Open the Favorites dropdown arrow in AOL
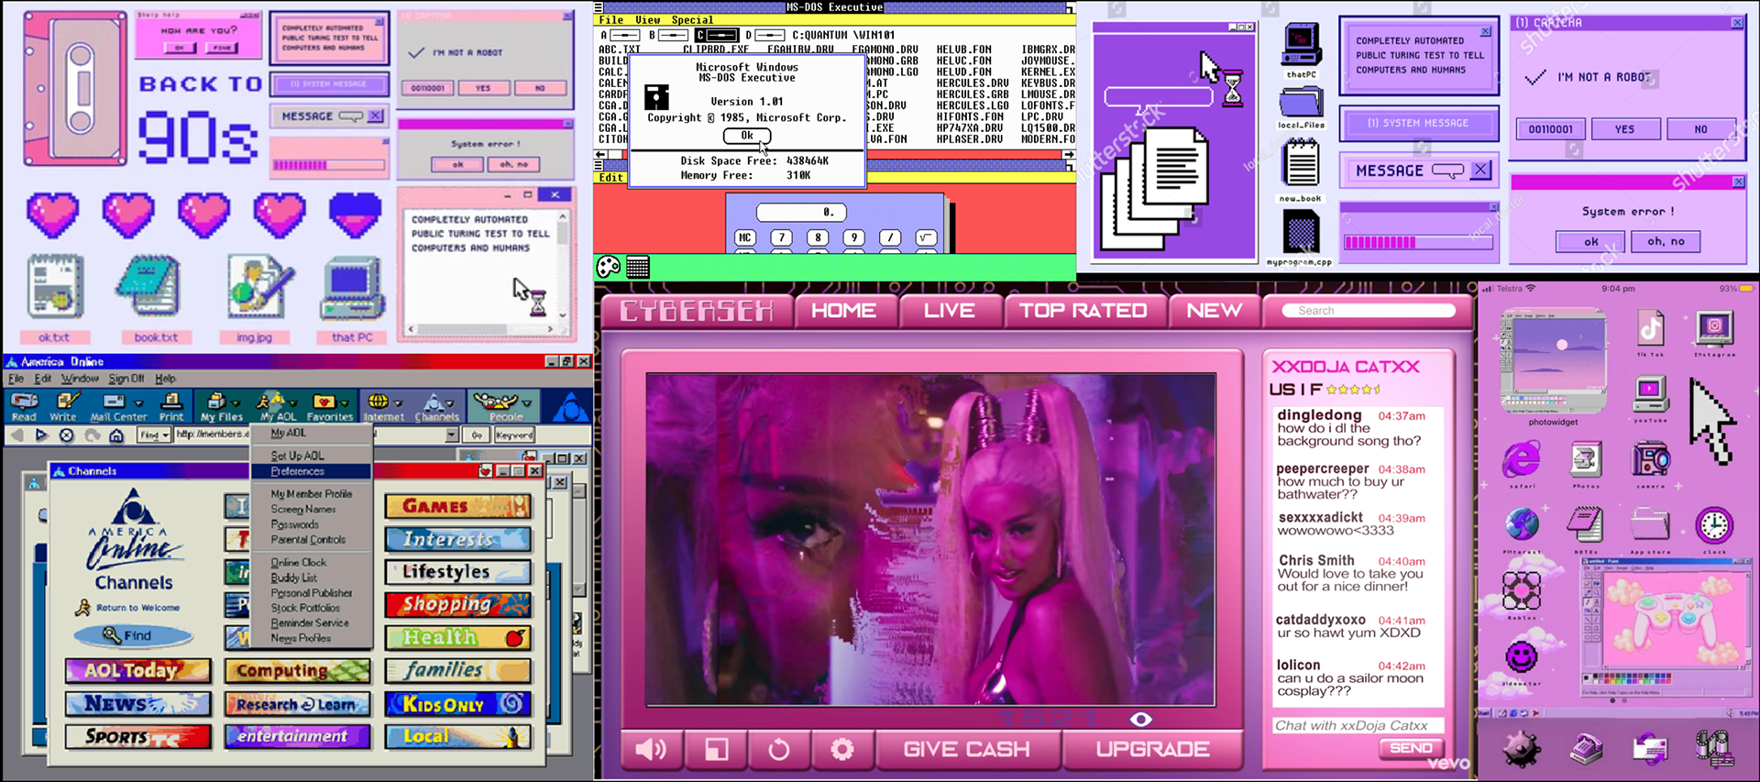 (x=345, y=403)
